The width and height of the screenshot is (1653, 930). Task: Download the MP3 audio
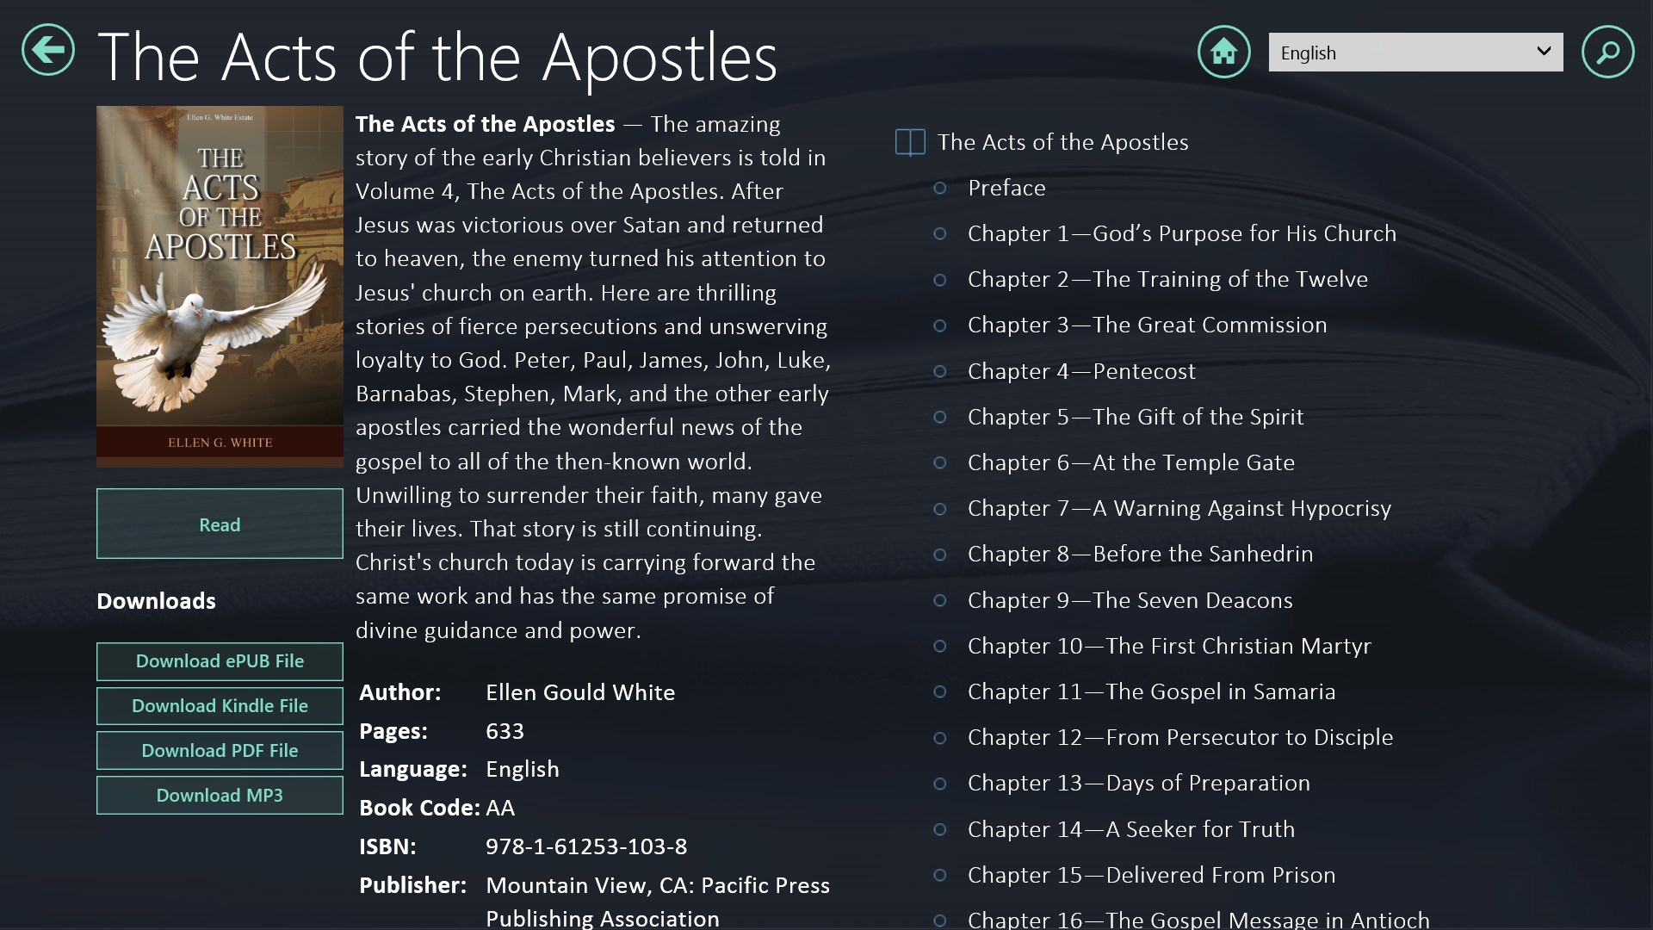tap(220, 796)
